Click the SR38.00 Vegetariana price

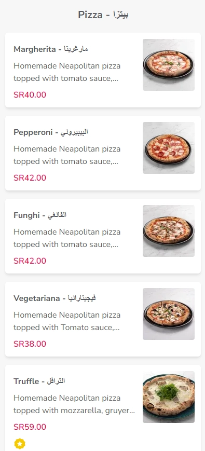pos(30,344)
